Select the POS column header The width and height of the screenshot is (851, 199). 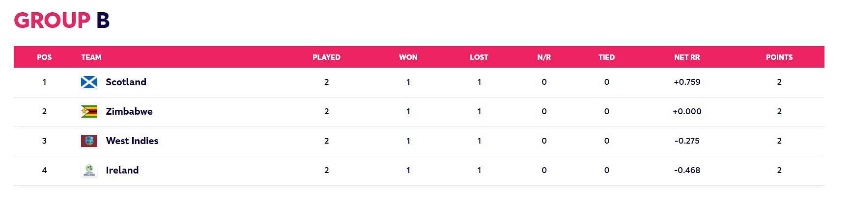[x=44, y=57]
